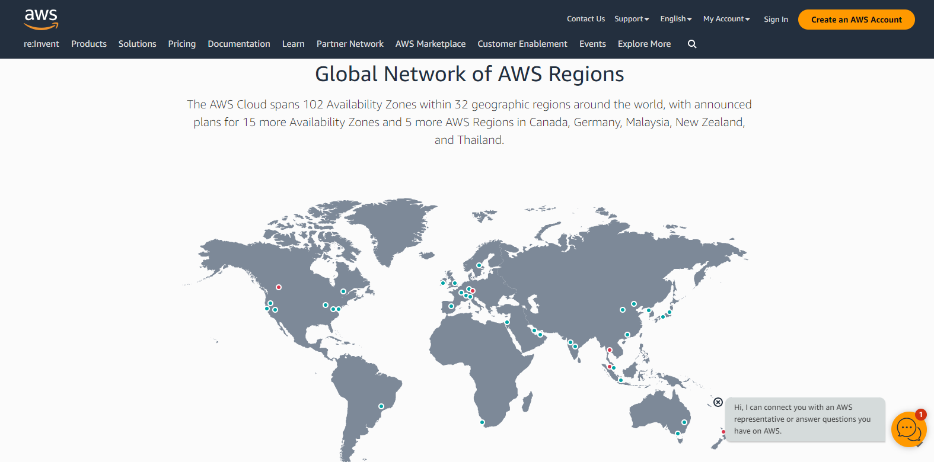Open the orange chat assistant bubble
934x462 pixels.
coord(909,429)
